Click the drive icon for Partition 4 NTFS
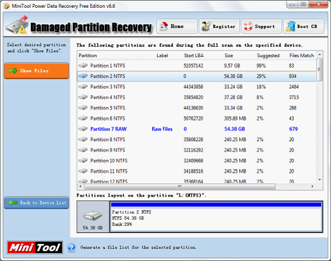331x261 pixels. point(83,97)
